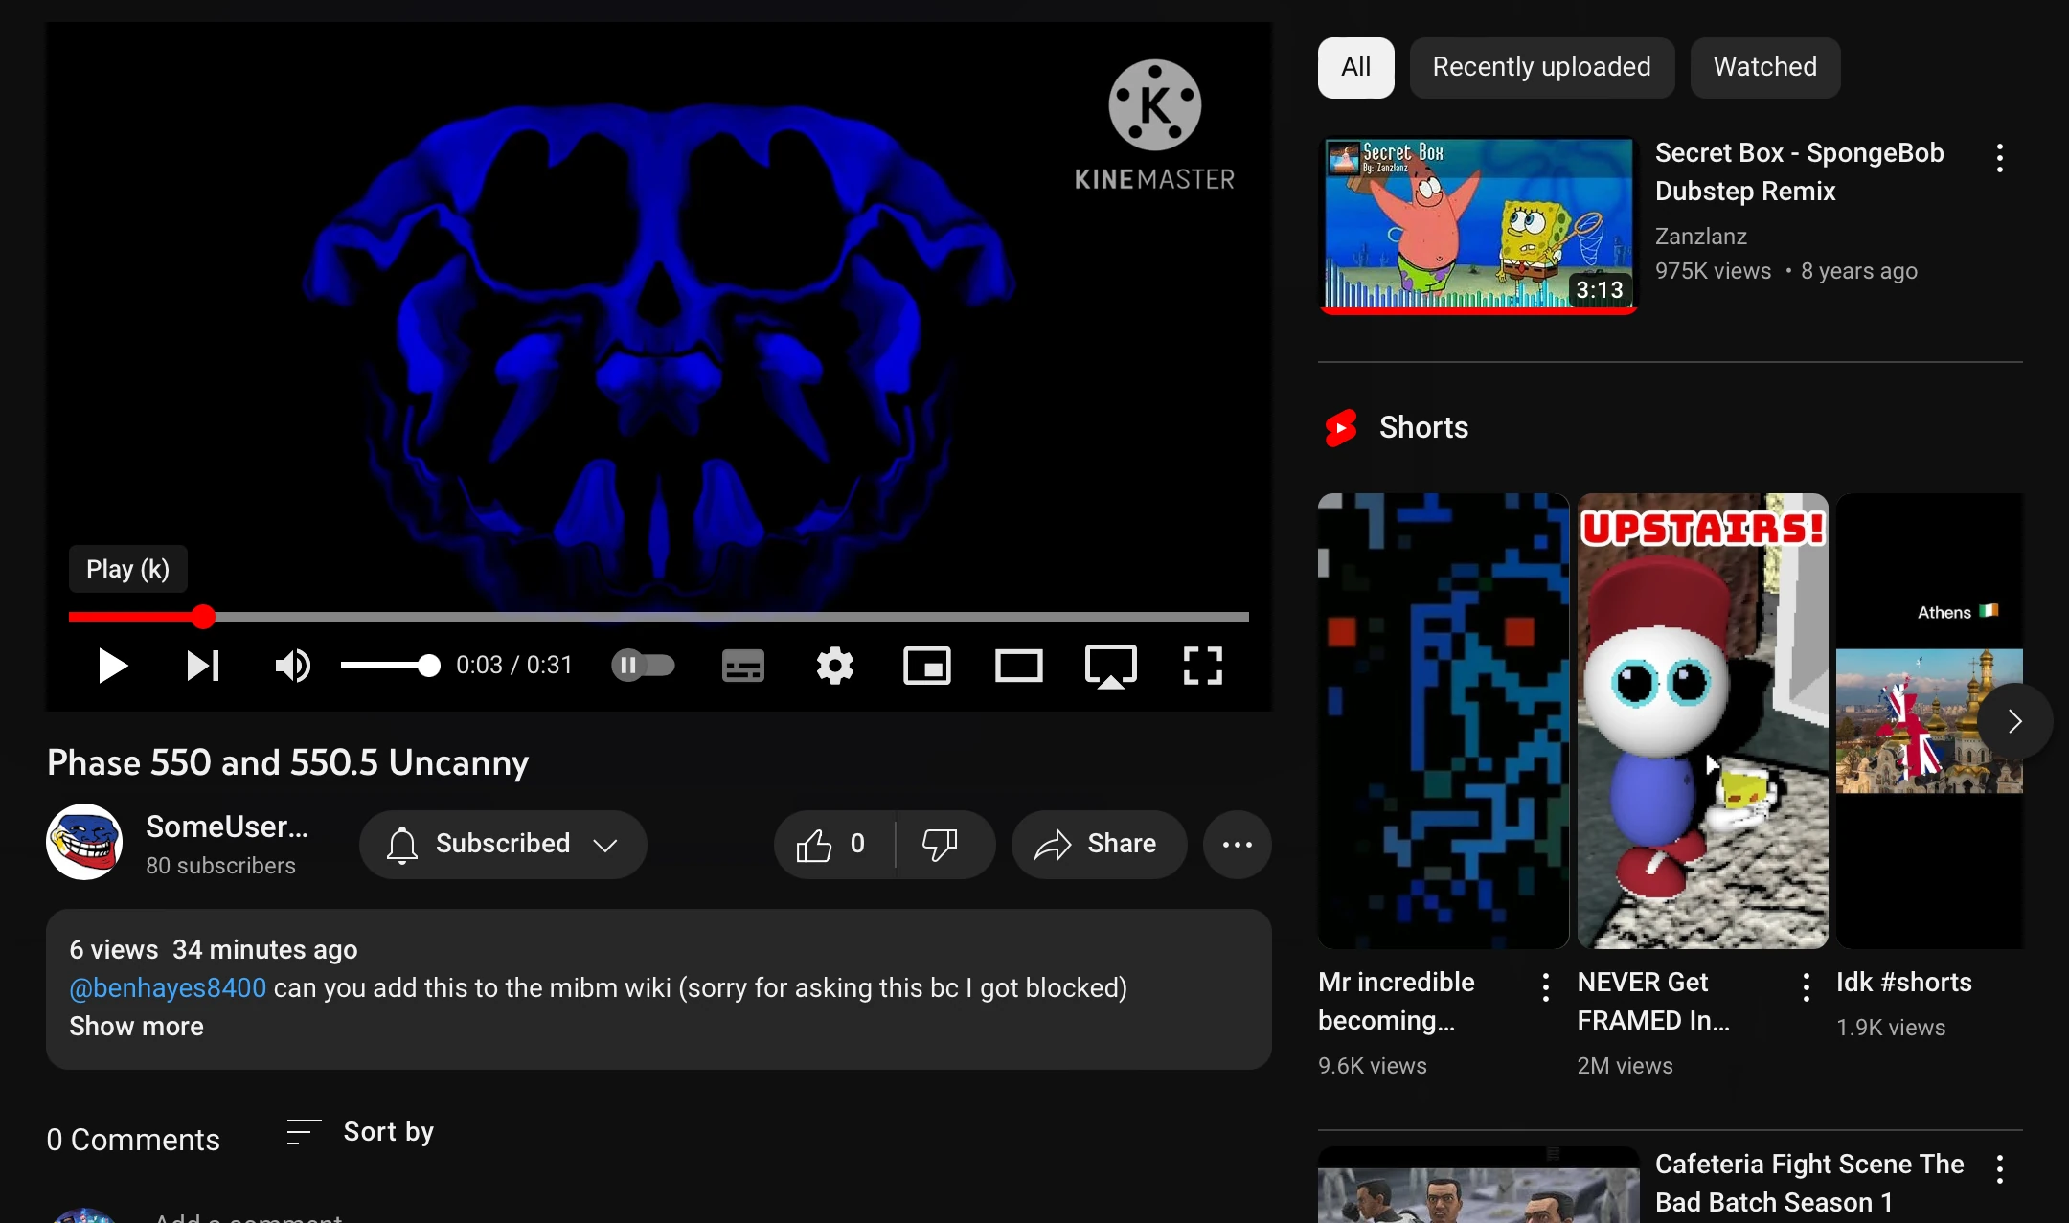Select the Recently uploaded filter chip
Image resolution: width=2069 pixels, height=1223 pixels.
[1541, 67]
